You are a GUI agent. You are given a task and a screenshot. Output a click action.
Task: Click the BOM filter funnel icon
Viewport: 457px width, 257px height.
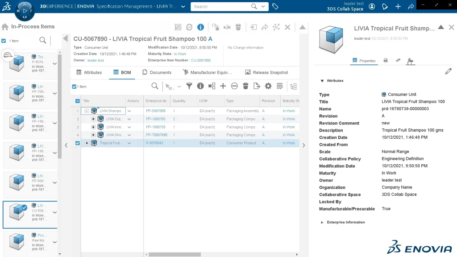[x=189, y=86]
